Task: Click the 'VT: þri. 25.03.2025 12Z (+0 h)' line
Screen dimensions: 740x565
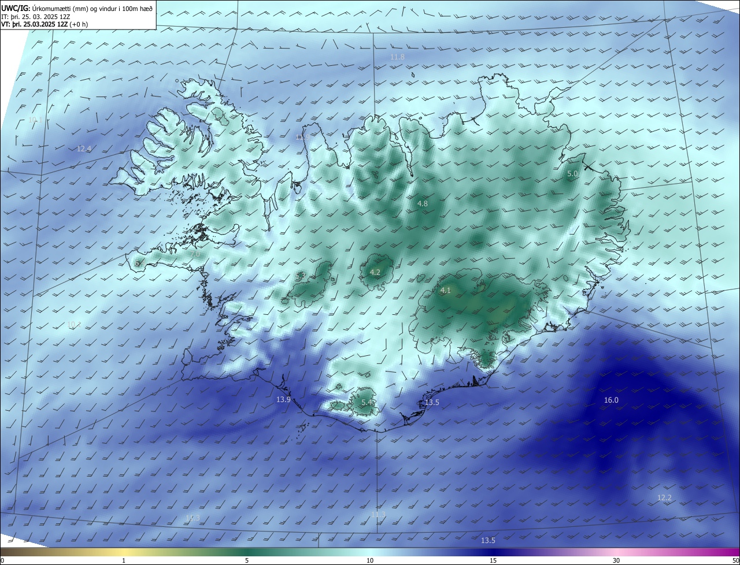Action: click(x=45, y=24)
